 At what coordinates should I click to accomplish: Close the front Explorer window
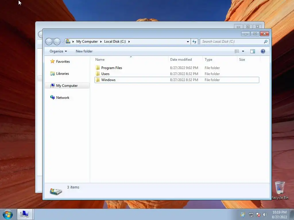264,34
